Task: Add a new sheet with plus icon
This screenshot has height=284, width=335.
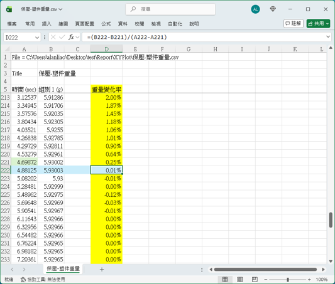Action: 102,270
